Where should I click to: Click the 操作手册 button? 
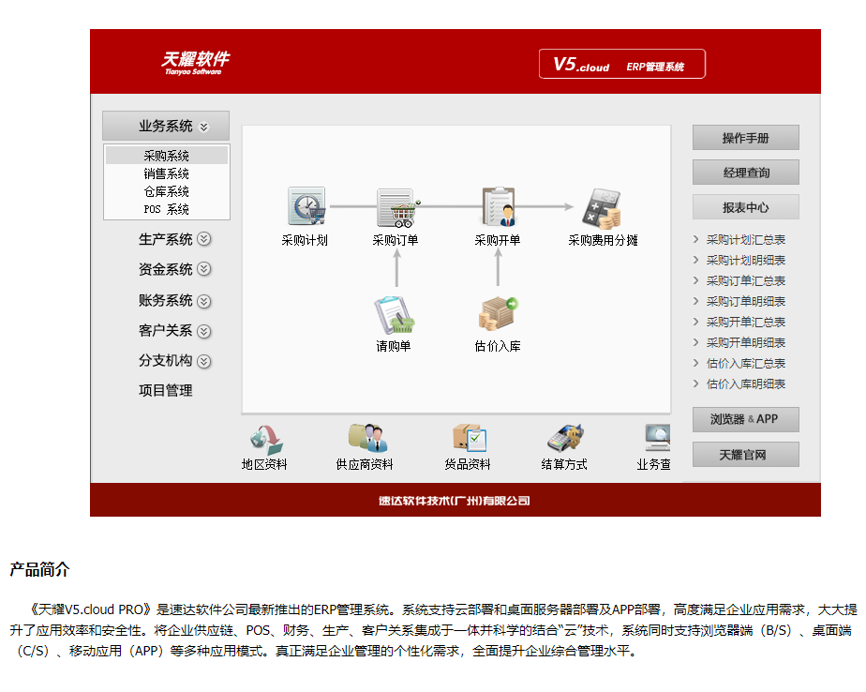pyautogui.click(x=746, y=138)
